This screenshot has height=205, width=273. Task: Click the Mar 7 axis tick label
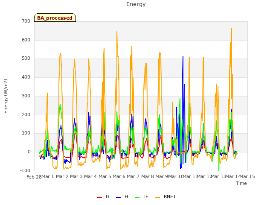tap(133, 176)
